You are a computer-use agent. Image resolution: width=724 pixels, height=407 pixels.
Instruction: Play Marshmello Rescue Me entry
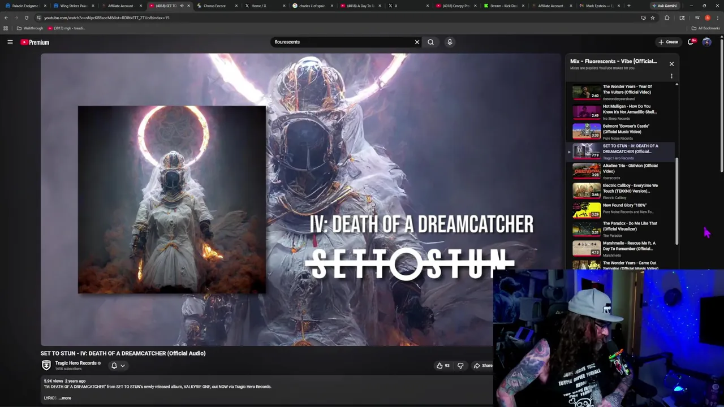(x=620, y=249)
